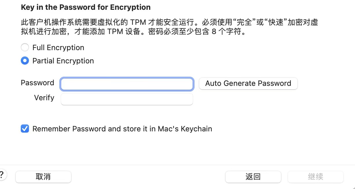
Task: Cancel with the 取消 button
Action: (43, 177)
